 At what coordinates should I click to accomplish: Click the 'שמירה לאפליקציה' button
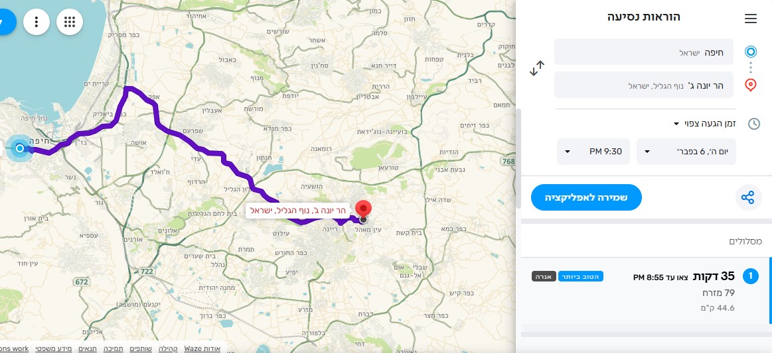(586, 197)
